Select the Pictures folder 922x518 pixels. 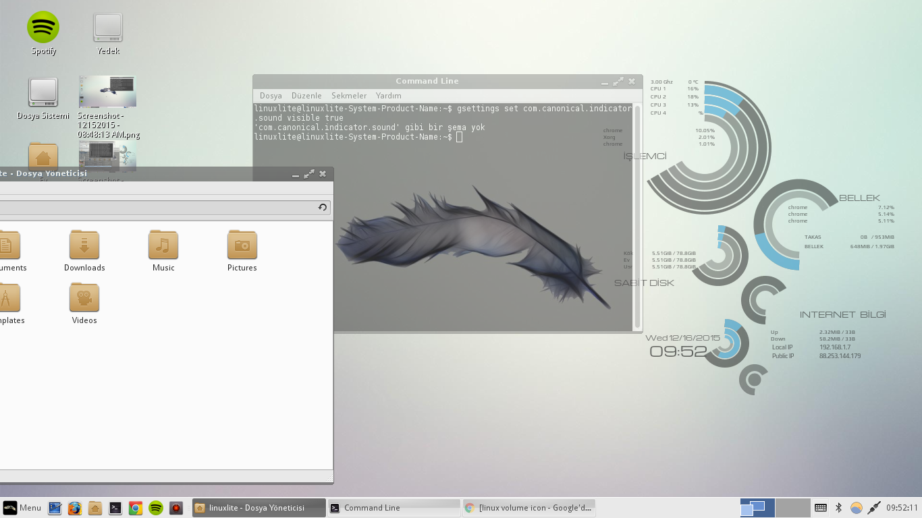(242, 251)
